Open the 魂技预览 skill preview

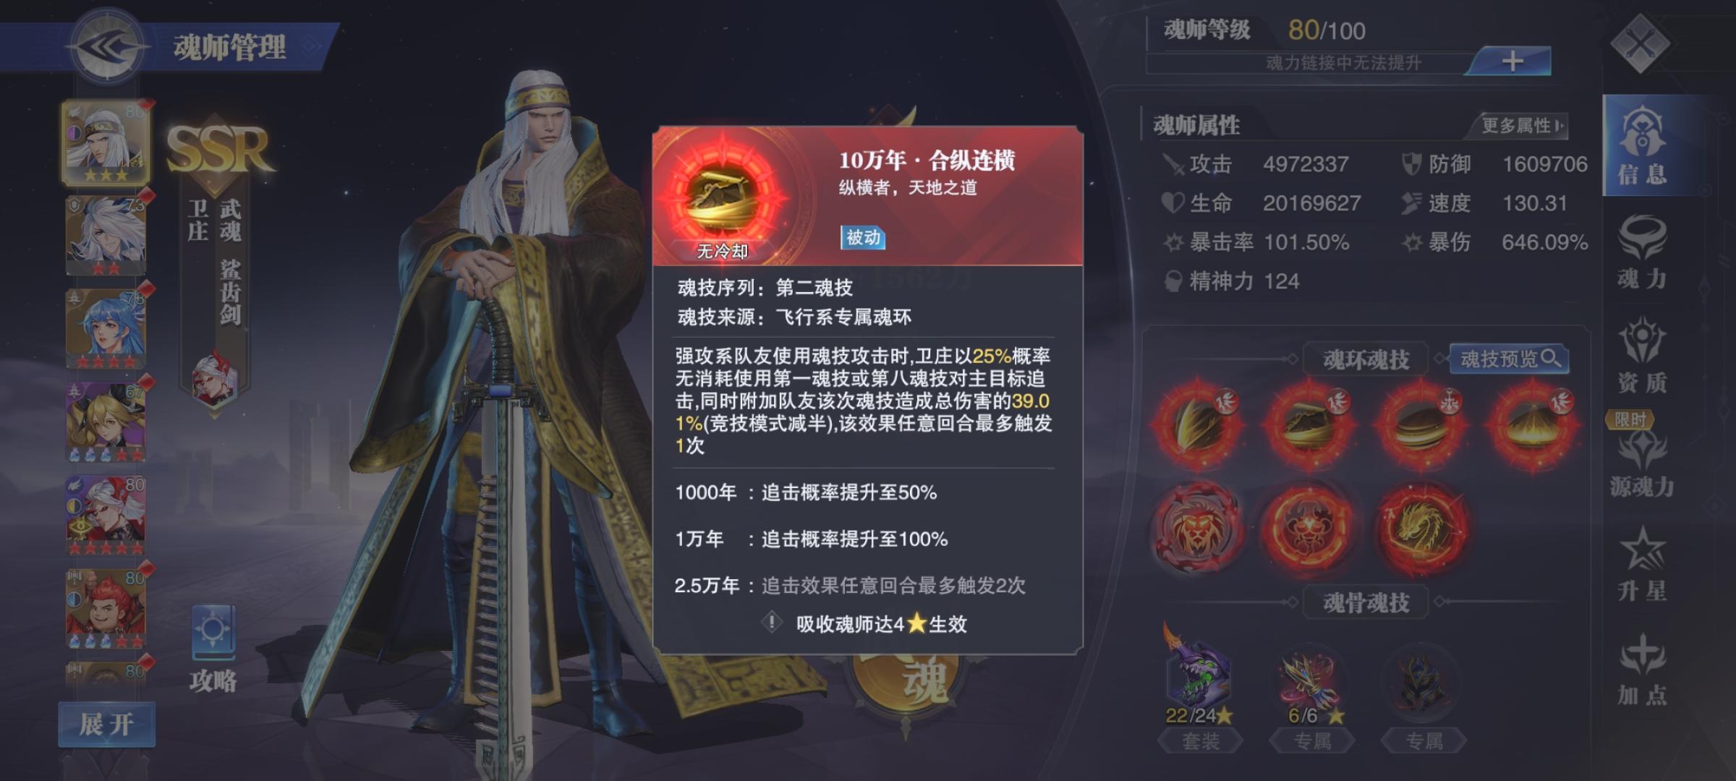pyautogui.click(x=1509, y=359)
